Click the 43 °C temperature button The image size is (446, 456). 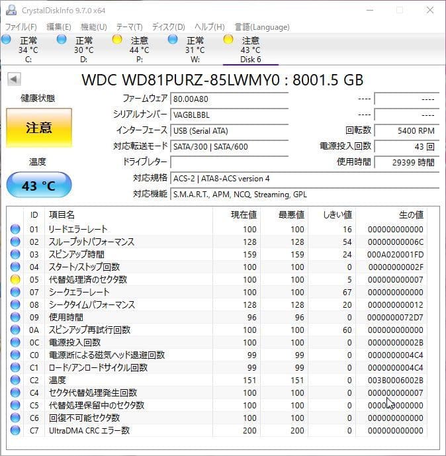(39, 185)
